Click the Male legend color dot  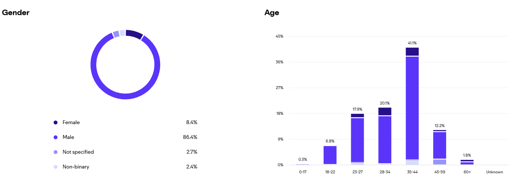coord(56,137)
